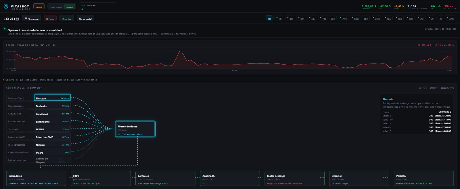
Task: Click the eye icon in Ver ahora
Action: pos(26,18)
